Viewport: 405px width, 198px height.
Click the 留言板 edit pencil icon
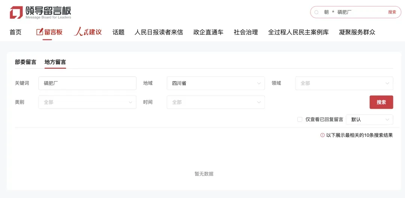pos(39,32)
